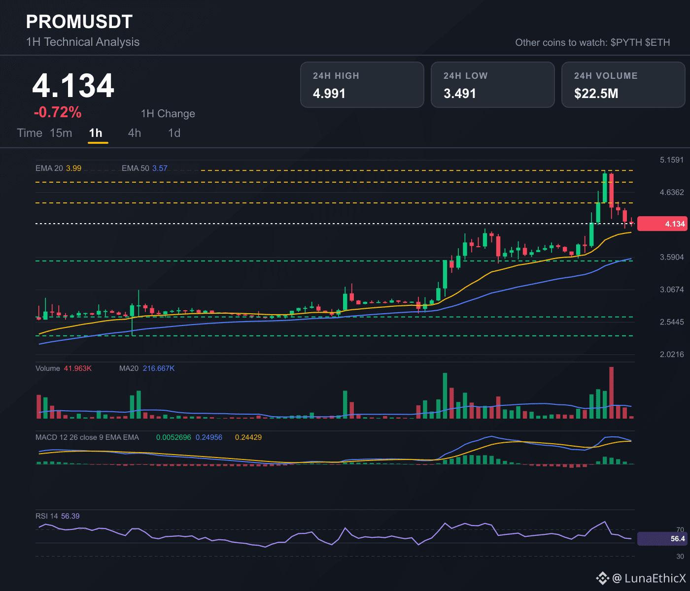This screenshot has width=690, height=591.
Task: Click the -0.72% change value
Action: pyautogui.click(x=58, y=112)
